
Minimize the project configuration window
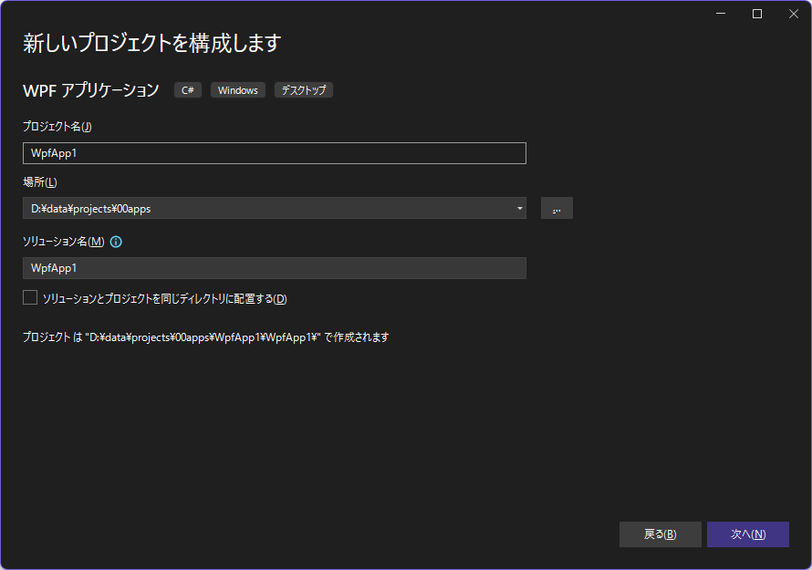[721, 14]
